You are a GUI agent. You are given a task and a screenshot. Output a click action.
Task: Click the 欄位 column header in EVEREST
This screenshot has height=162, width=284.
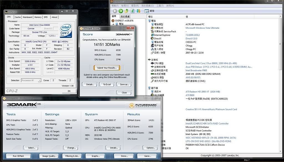[150, 17]
